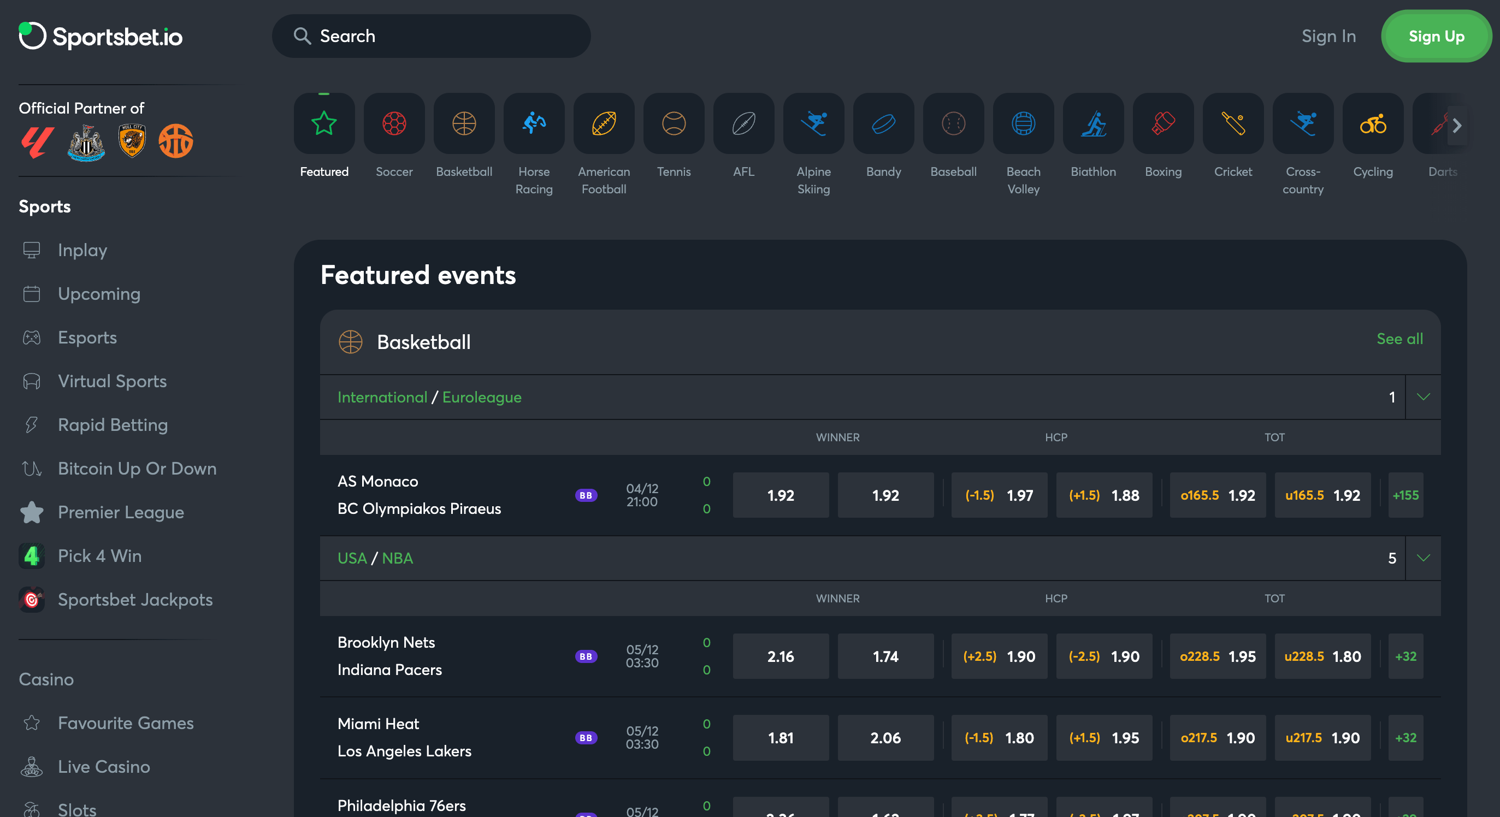1500x817 pixels.
Task: Open the NBA league link
Action: coord(397,558)
